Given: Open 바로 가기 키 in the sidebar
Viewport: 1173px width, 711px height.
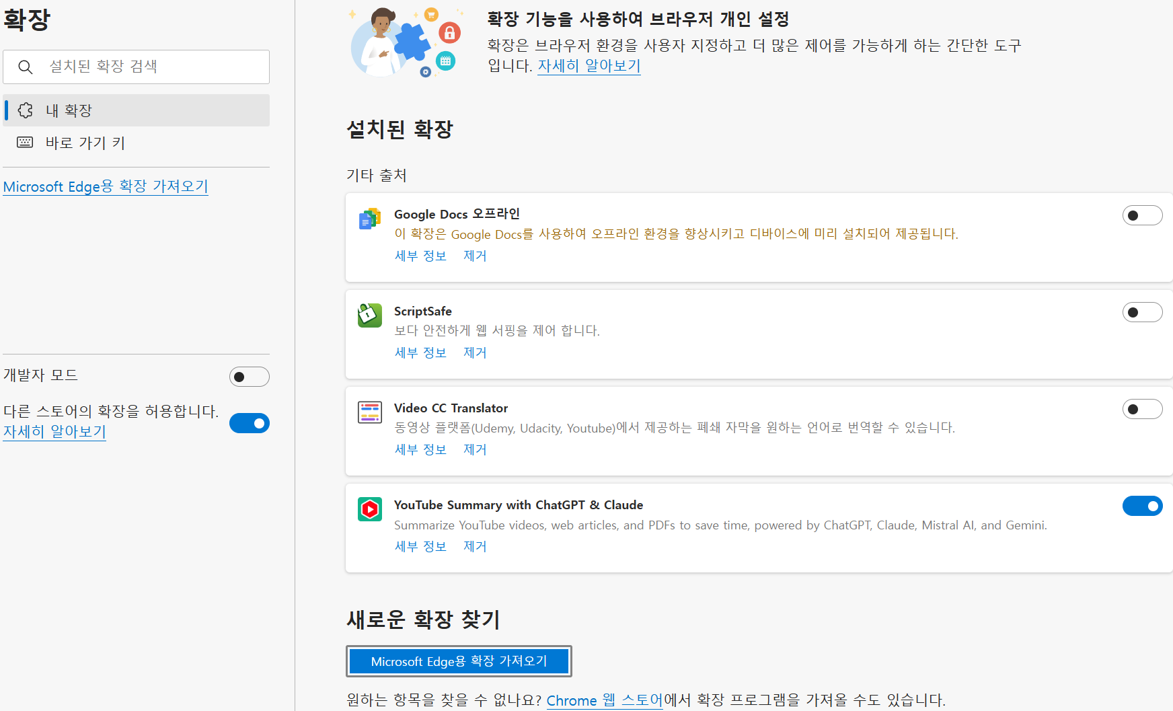Looking at the screenshot, I should pos(137,143).
